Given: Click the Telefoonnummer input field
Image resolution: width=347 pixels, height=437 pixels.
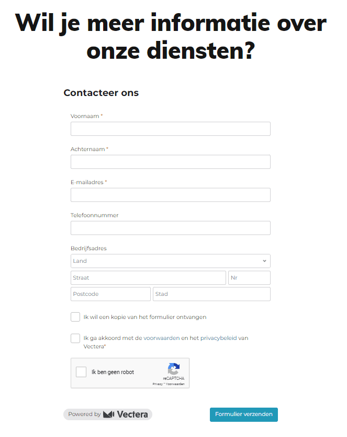Looking at the screenshot, I should coord(170,228).
